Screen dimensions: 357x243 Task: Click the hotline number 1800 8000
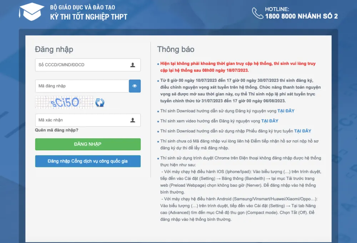[301, 16]
